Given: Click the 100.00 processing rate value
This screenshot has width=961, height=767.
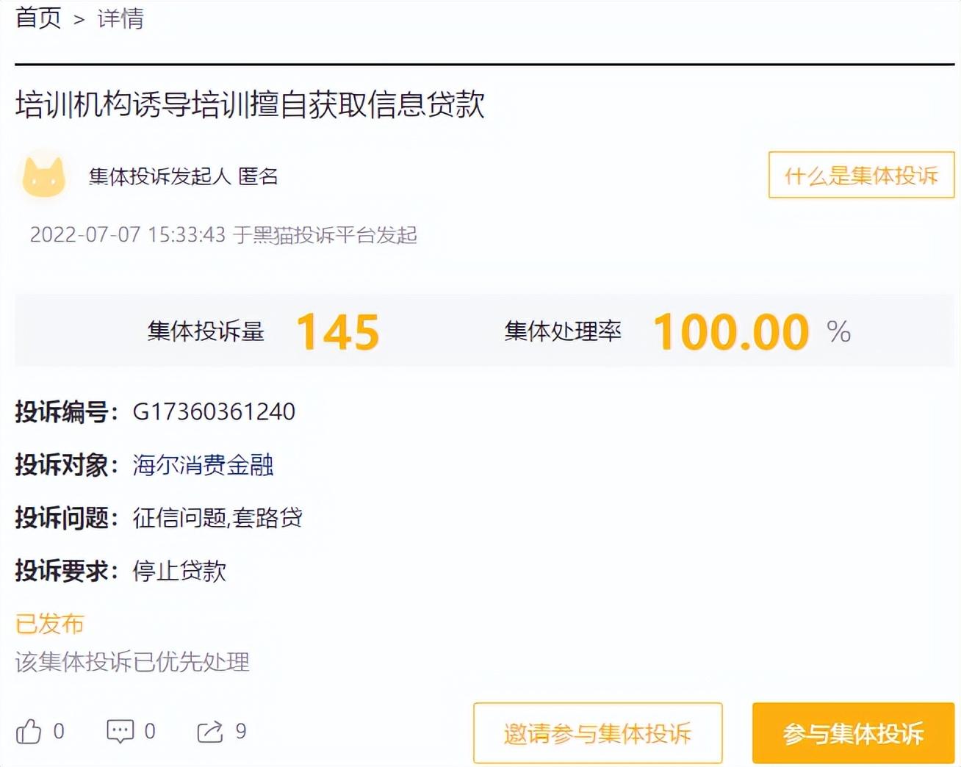Looking at the screenshot, I should pyautogui.click(x=732, y=332).
